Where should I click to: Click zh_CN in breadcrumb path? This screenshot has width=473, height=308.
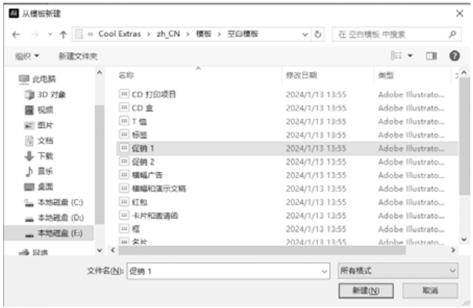(x=168, y=34)
